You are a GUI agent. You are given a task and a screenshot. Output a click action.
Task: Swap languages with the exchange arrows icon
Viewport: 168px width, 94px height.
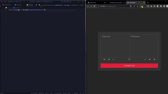click(129, 59)
